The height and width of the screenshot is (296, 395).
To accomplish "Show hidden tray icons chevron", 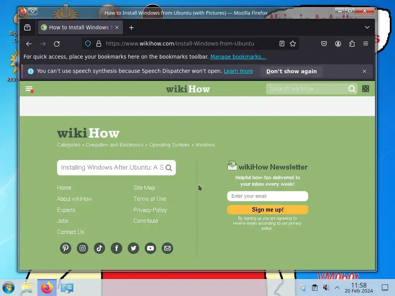I will point(337,288).
